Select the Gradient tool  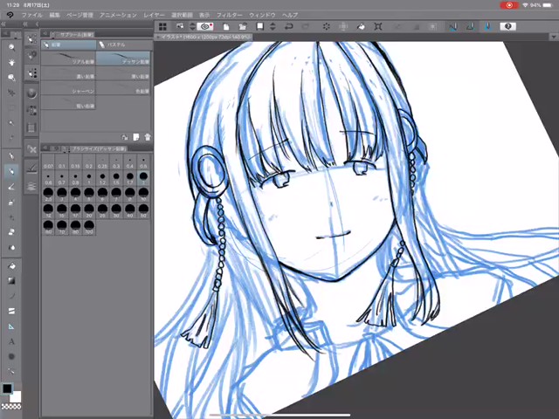pos(11,280)
